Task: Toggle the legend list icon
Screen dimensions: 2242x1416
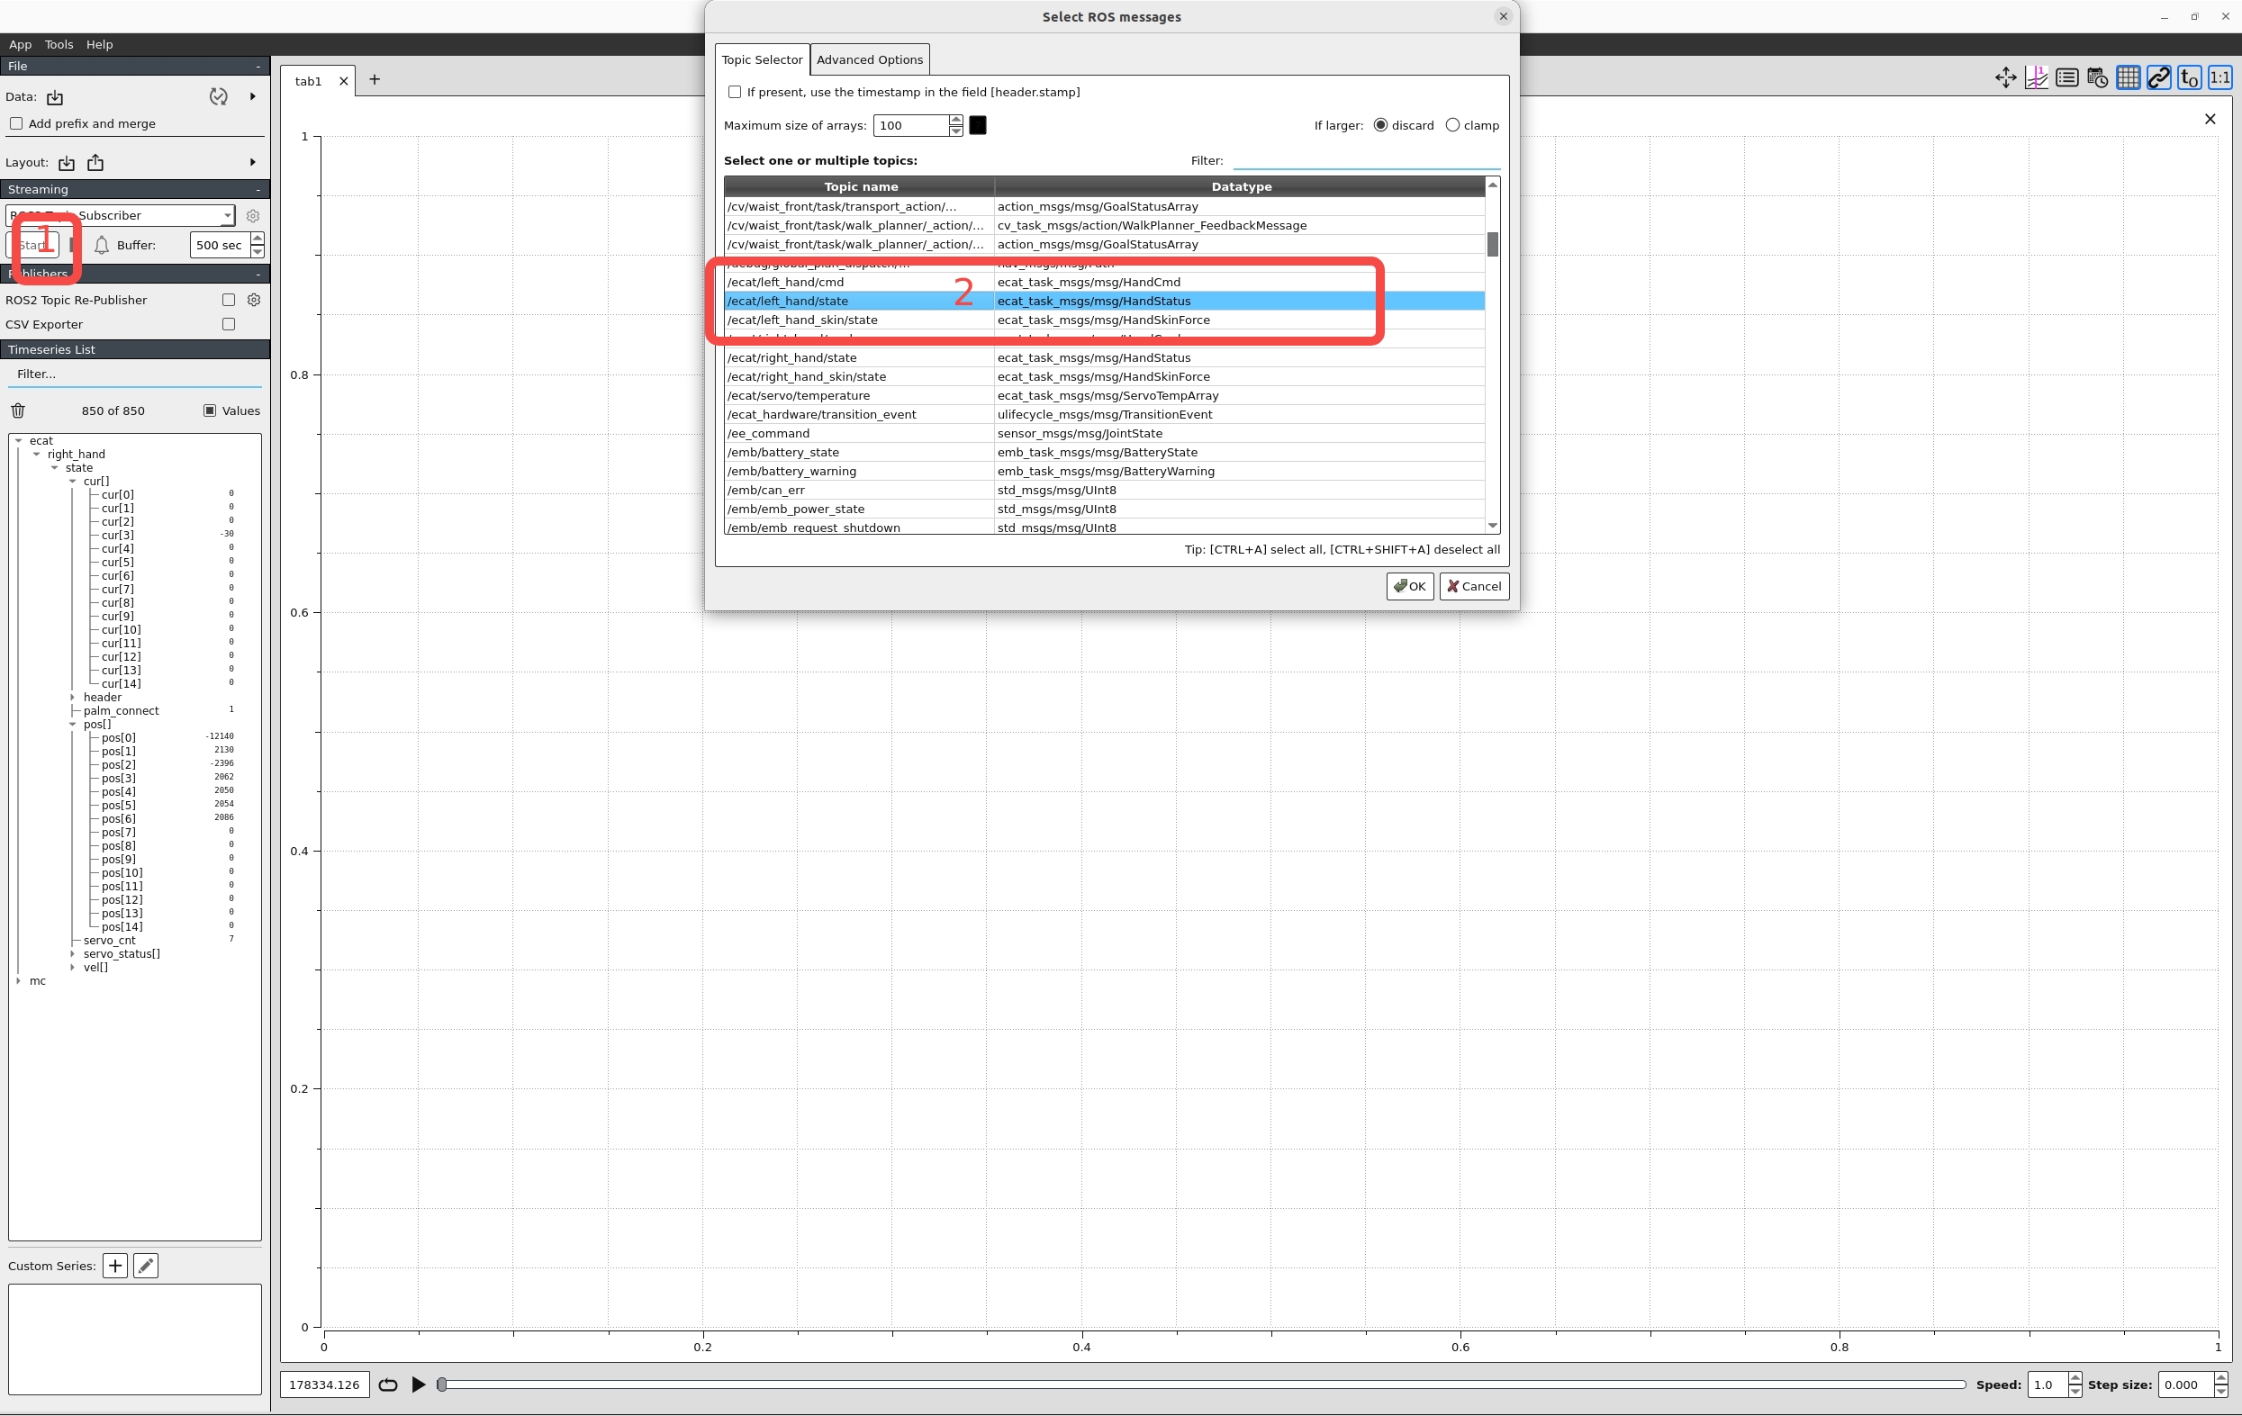Action: coord(2067,78)
